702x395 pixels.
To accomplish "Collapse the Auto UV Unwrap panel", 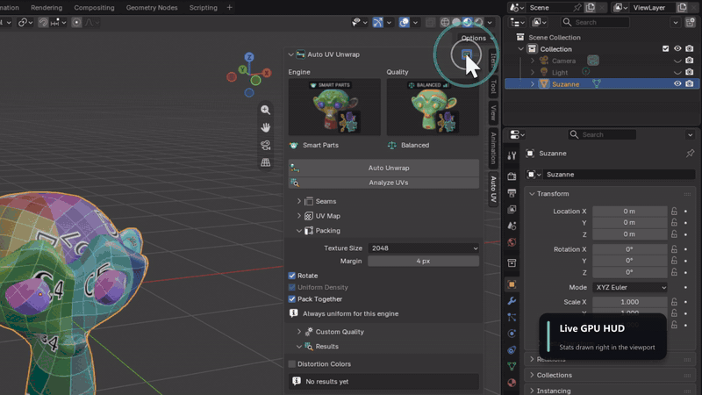I will pos(291,54).
